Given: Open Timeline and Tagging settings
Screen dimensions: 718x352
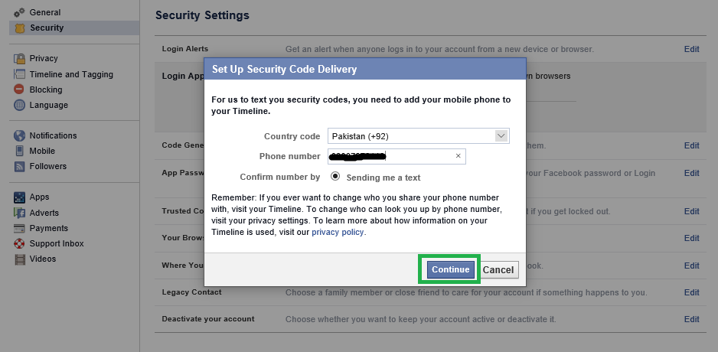Looking at the screenshot, I should pyautogui.click(x=71, y=74).
